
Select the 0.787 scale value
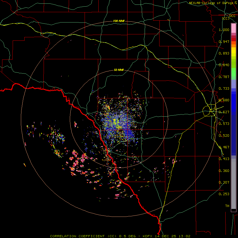tap(224, 77)
